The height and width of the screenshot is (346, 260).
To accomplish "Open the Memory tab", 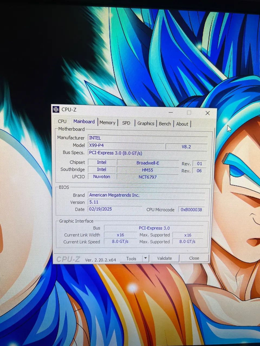I will [x=108, y=122].
